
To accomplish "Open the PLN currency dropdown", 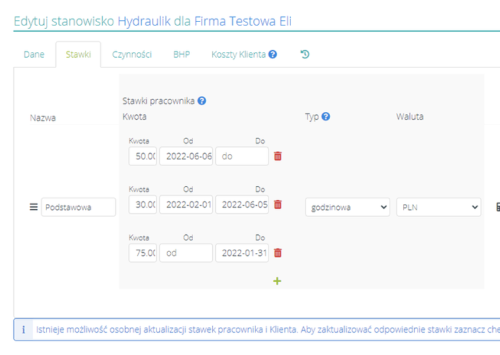I will coord(438,207).
